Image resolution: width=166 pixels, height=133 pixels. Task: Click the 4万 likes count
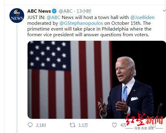(x=123, y=125)
